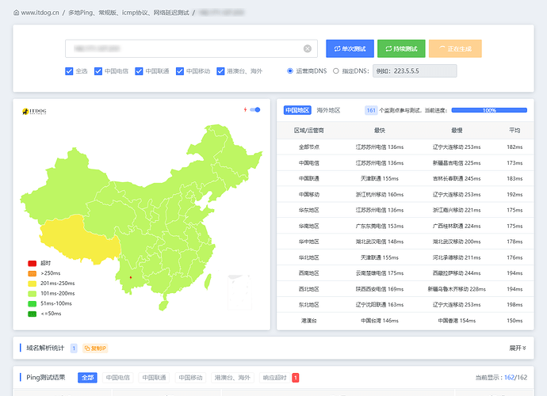Screen dimensions: 547x396
Task: Select the 指定DNS radio button
Action: coord(335,71)
